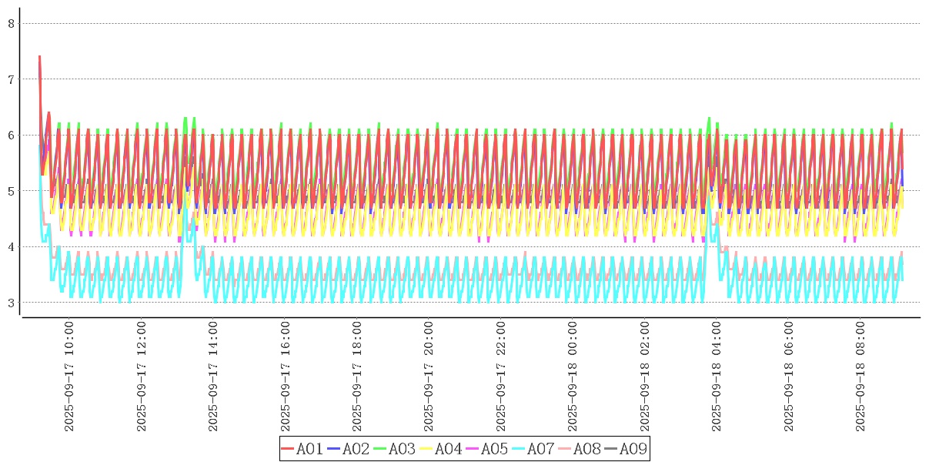
Task: Toggle the A02 series legend label
Action: [x=356, y=449]
